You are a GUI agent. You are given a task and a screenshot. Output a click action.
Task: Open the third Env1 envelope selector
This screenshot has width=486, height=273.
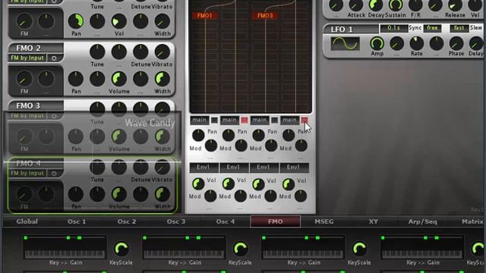[x=264, y=168]
